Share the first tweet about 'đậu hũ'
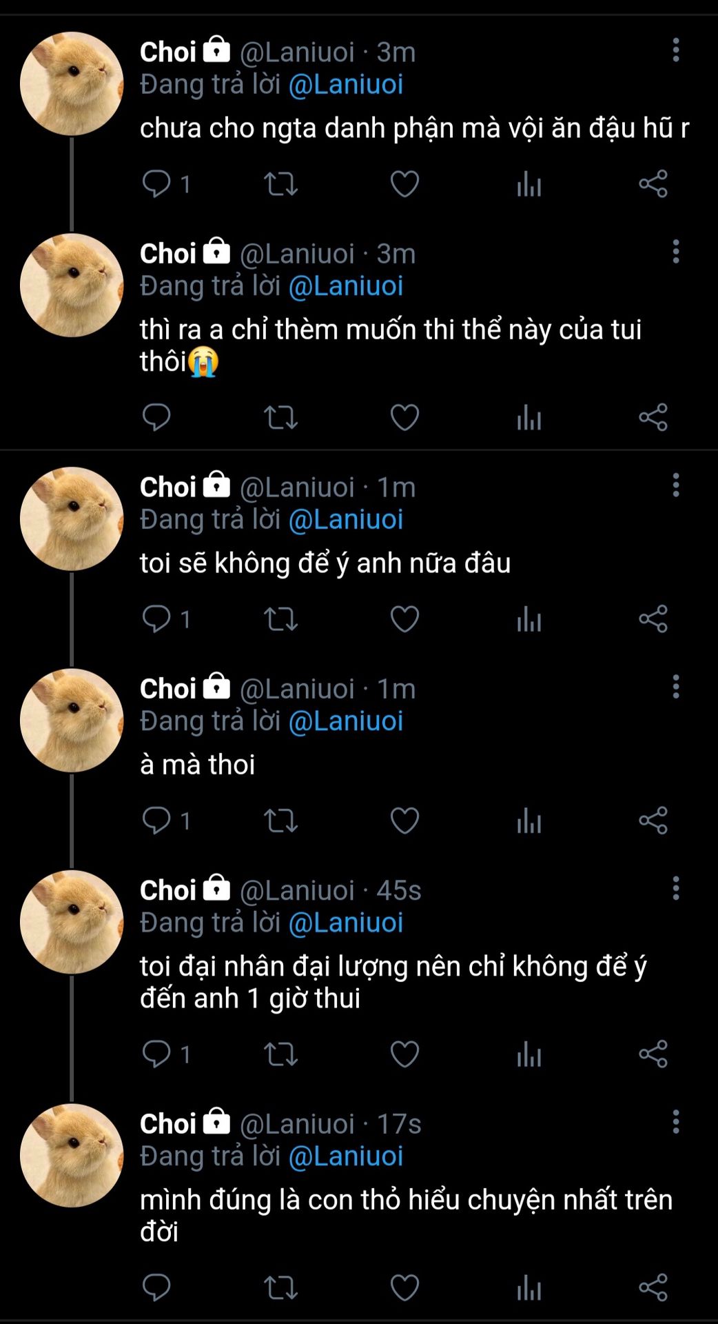The width and height of the screenshot is (718, 1324). coord(653,184)
